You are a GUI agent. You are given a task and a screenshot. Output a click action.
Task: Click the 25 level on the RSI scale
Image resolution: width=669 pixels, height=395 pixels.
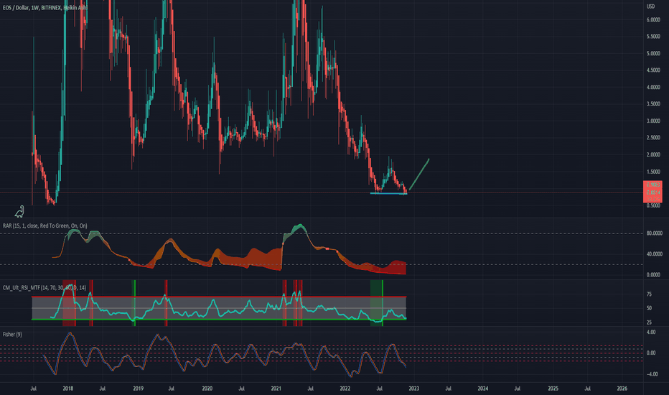point(649,322)
